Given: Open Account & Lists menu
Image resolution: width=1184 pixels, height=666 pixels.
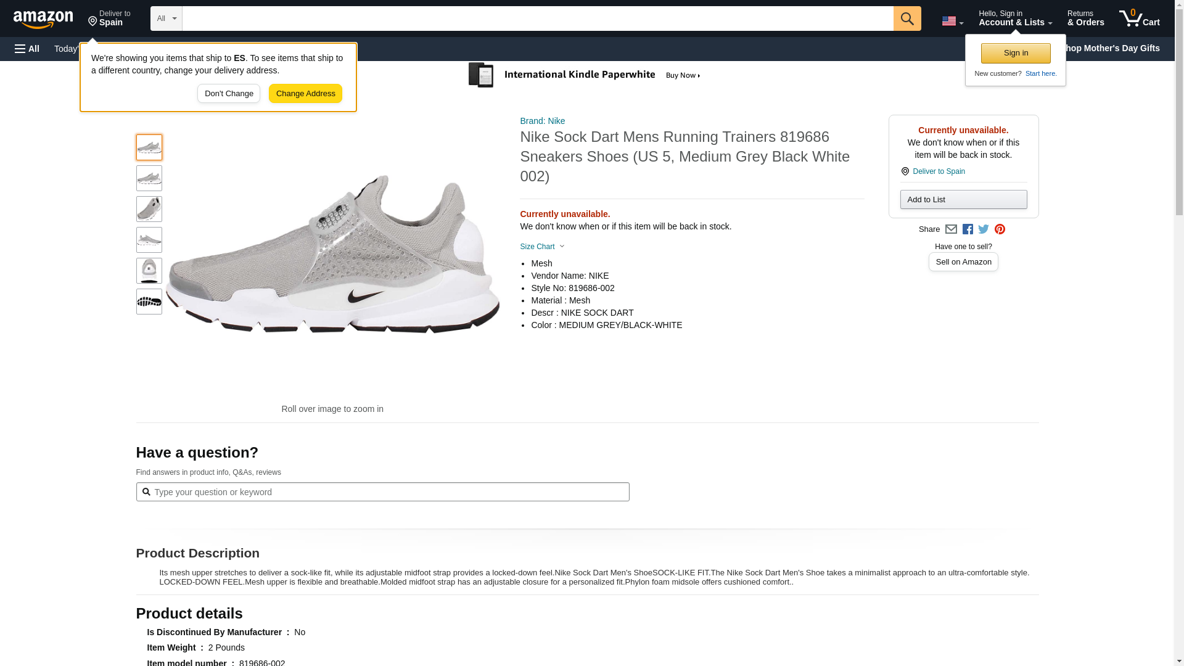Looking at the screenshot, I should (x=1014, y=18).
